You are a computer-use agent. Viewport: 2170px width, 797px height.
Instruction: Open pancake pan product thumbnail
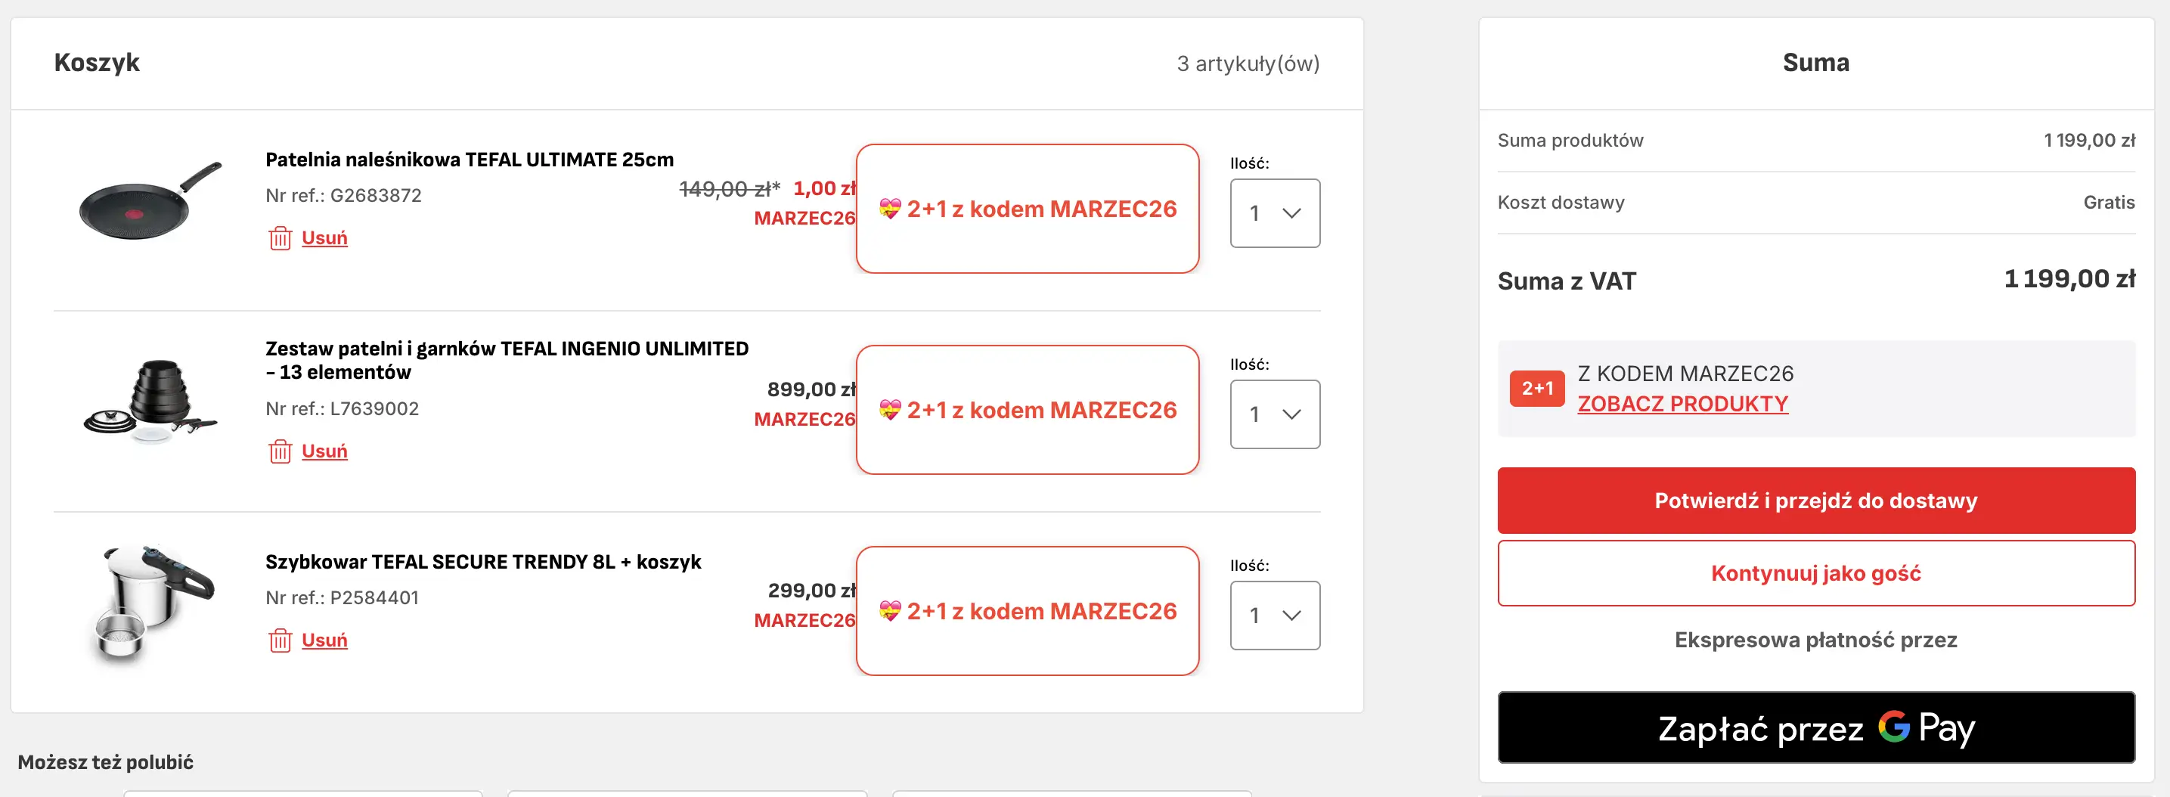pyautogui.click(x=150, y=202)
